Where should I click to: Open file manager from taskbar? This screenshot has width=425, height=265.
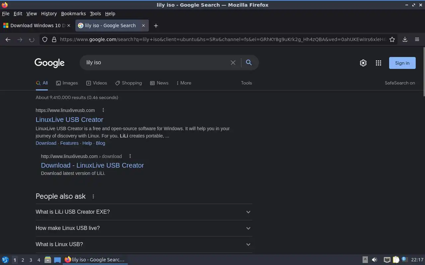point(47,260)
